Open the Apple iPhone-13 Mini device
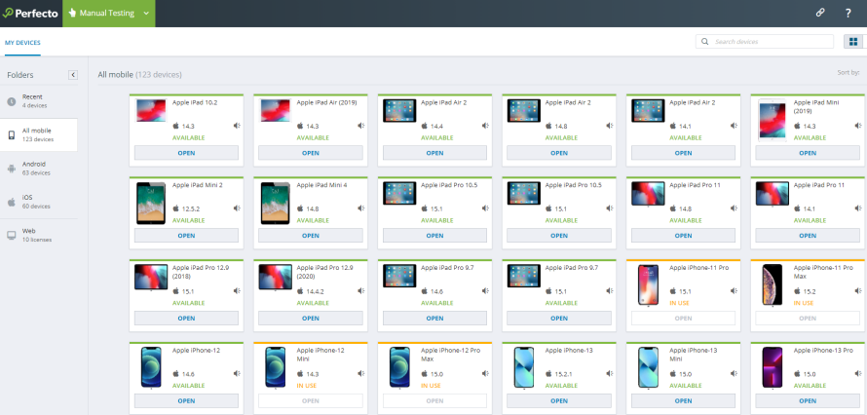The height and width of the screenshot is (415, 867). (x=684, y=400)
